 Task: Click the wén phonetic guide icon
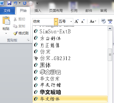110,21
